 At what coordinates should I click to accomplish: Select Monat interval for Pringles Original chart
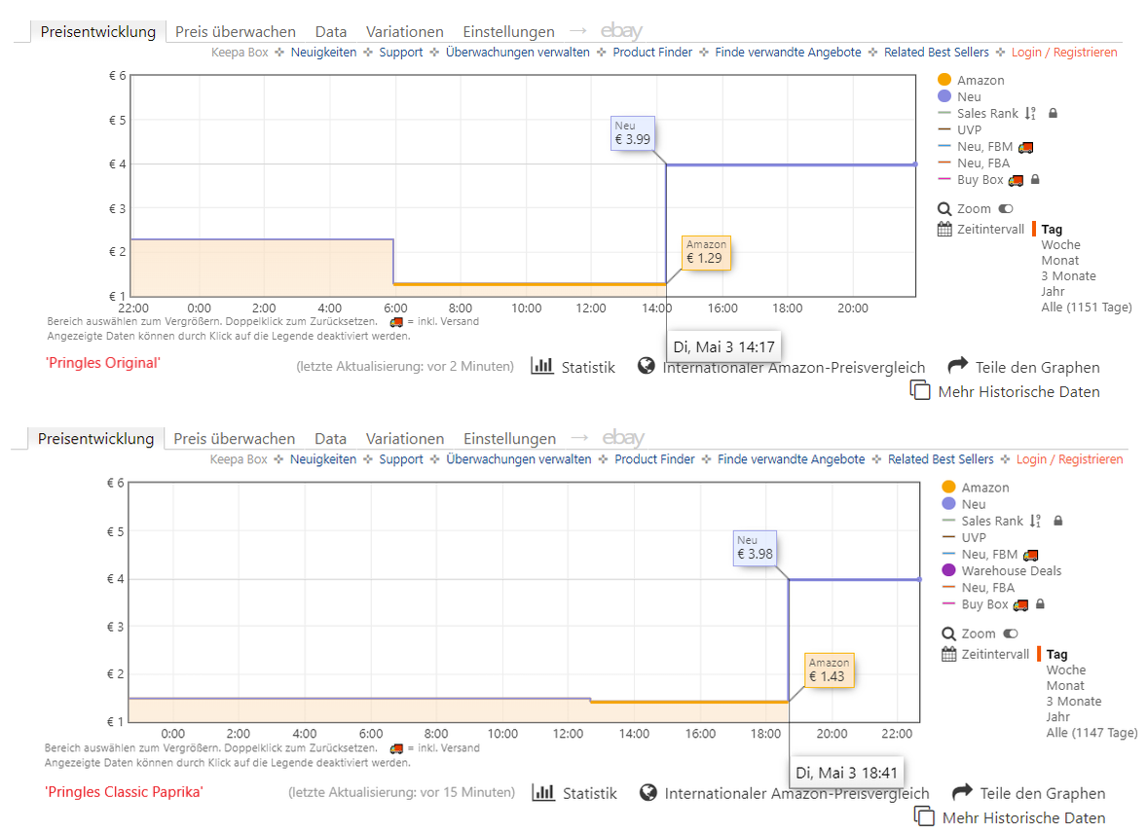(x=1060, y=260)
